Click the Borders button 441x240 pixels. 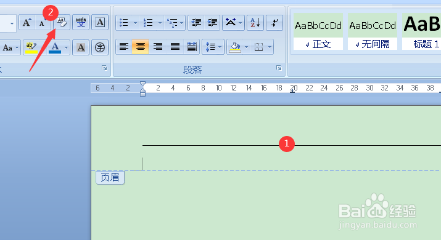click(x=258, y=47)
